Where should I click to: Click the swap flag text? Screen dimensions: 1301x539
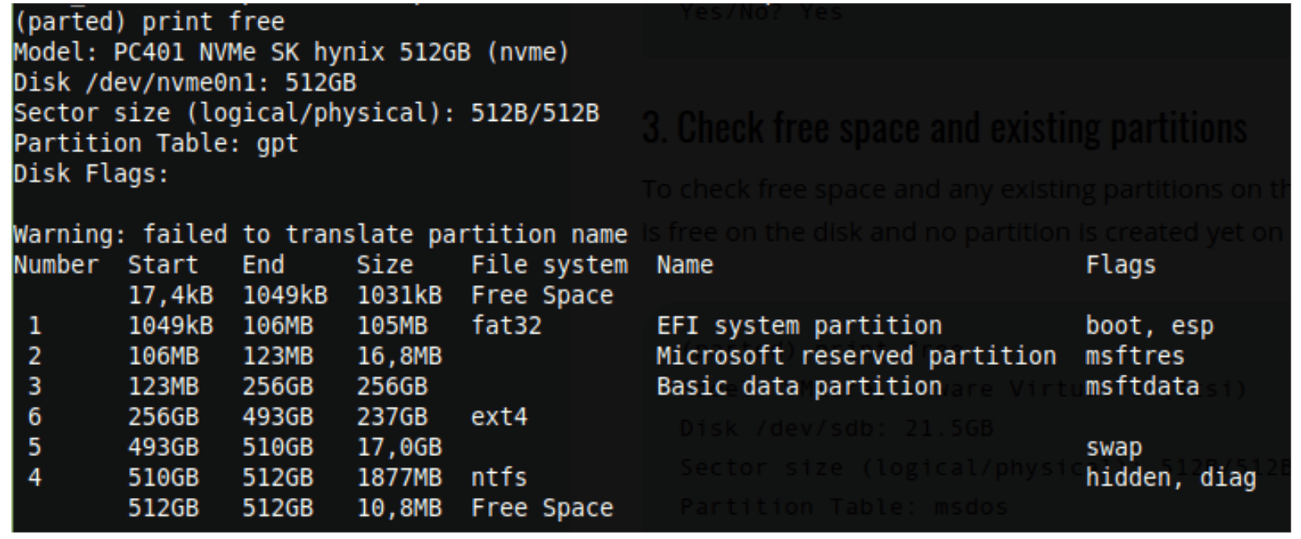tap(1113, 448)
